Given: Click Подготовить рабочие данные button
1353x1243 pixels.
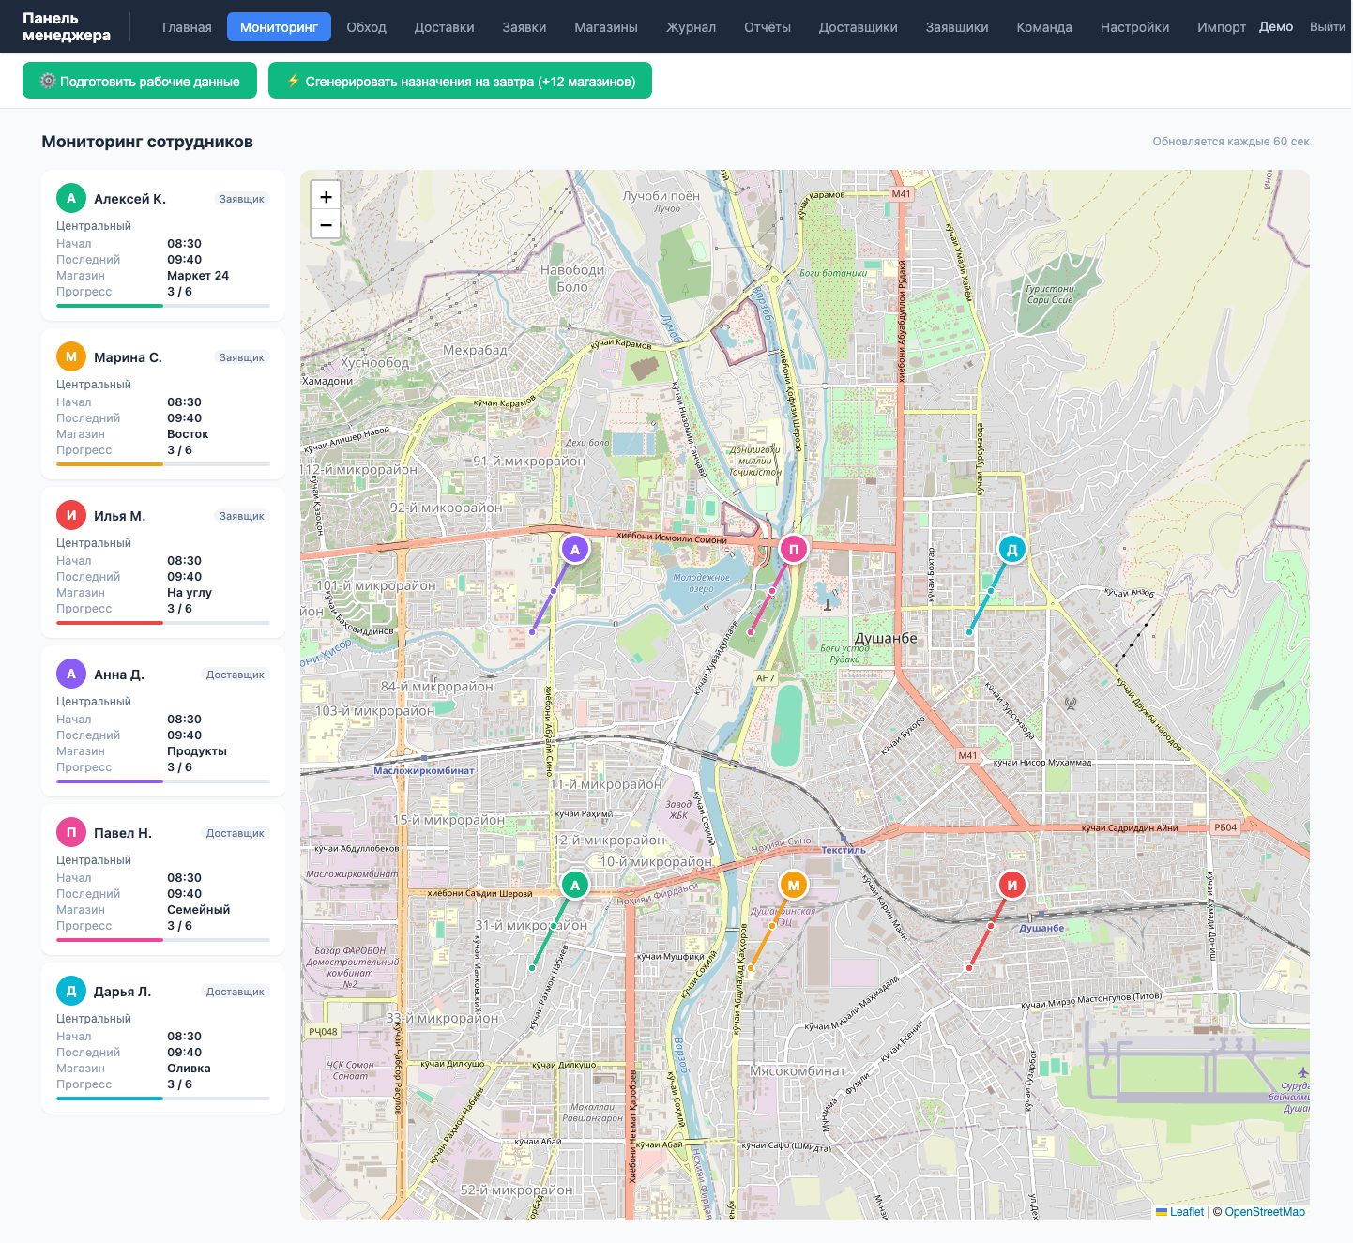Looking at the screenshot, I should pos(140,81).
